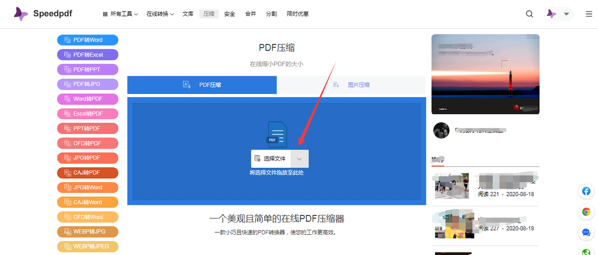Click PDF转PPT sidebar button
This screenshot has width=598, height=255.
coord(88,69)
